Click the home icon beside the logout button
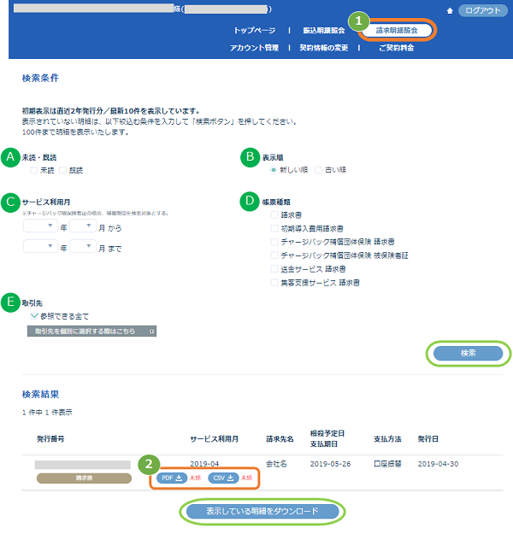This screenshot has height=540, width=513. [x=450, y=11]
